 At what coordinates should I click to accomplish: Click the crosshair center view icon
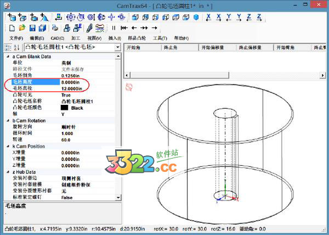click(111, 17)
